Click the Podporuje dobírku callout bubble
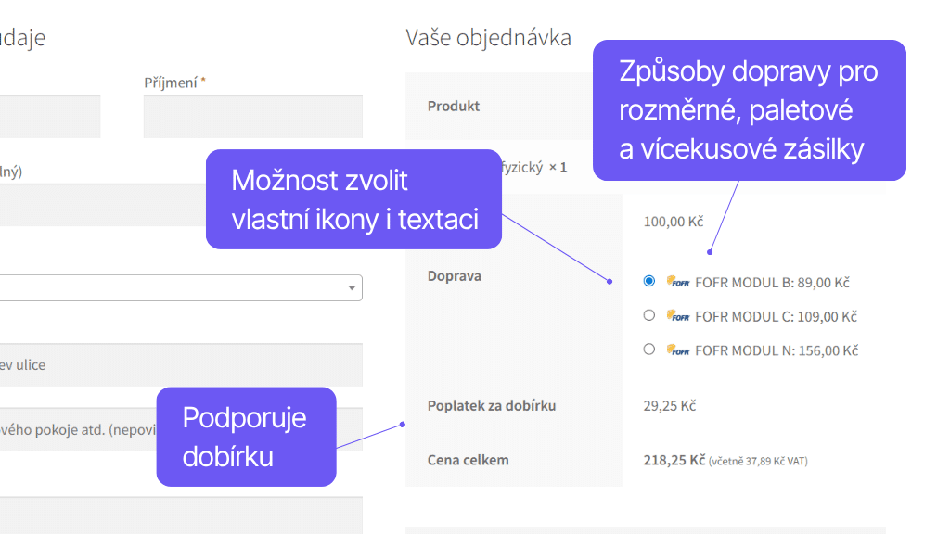 (246, 437)
